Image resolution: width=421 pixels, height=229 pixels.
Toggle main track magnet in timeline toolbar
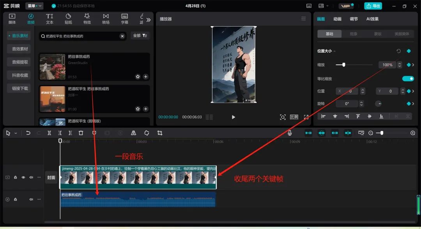tap(308, 133)
